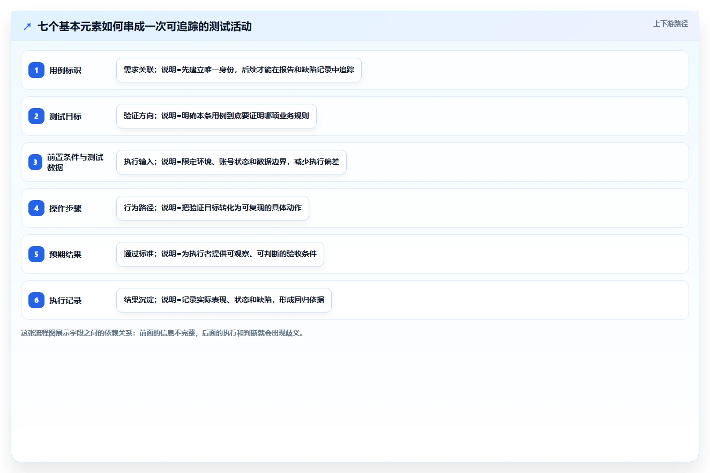Select the 预期结果 step label

pyautogui.click(x=65, y=254)
